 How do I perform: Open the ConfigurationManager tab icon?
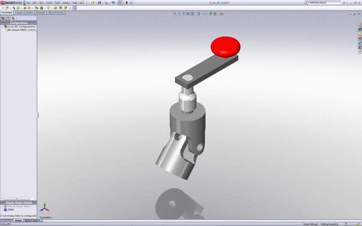click(x=13, y=18)
